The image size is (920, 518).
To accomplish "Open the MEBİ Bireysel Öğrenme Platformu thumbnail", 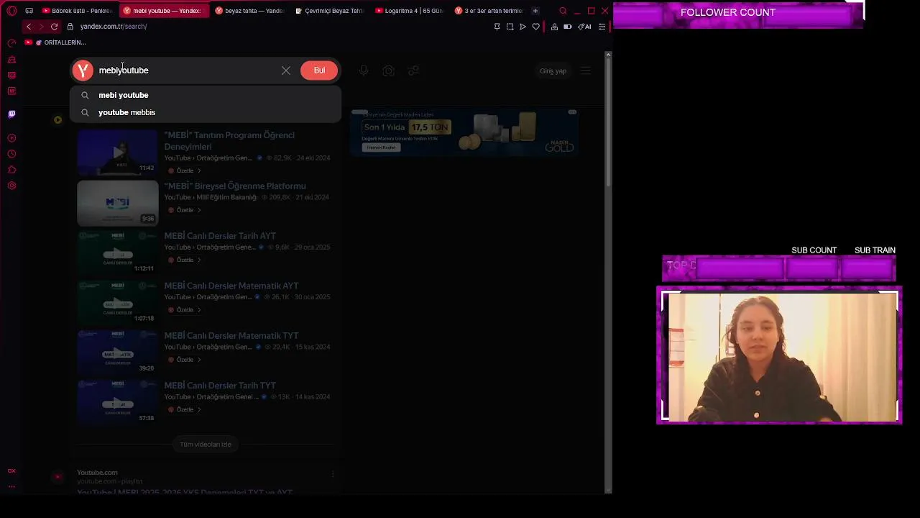I will (x=117, y=203).
